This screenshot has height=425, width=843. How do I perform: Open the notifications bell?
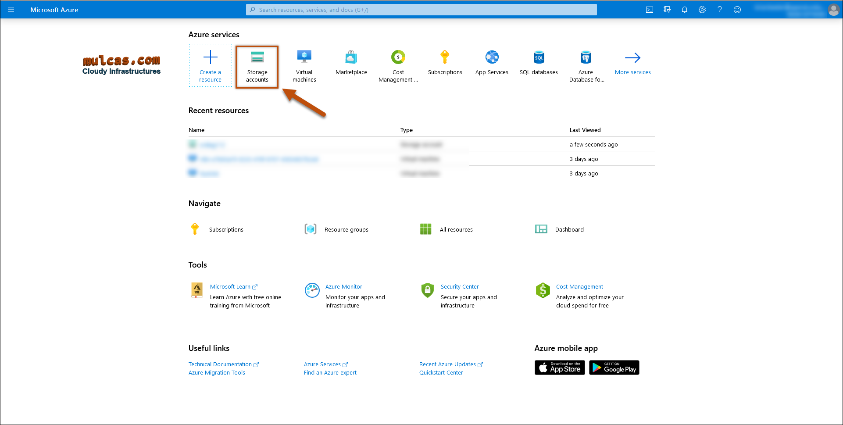[685, 10]
